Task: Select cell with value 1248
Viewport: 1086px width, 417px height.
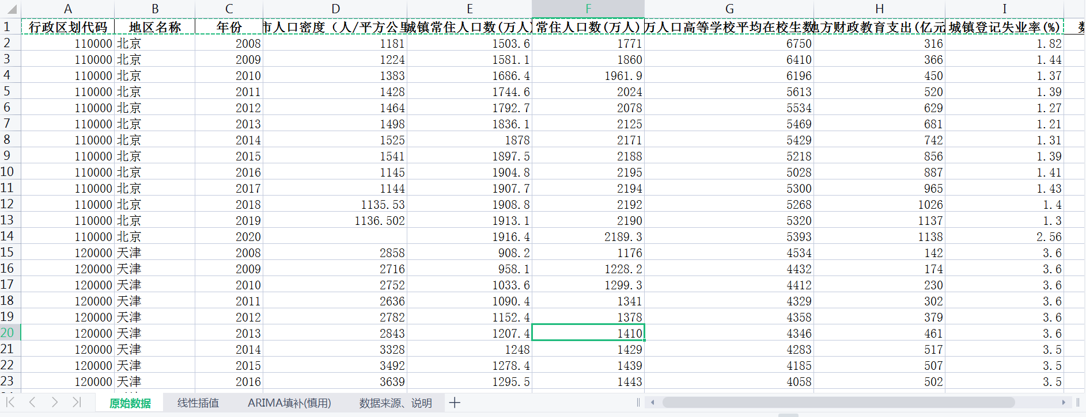Action: [470, 349]
